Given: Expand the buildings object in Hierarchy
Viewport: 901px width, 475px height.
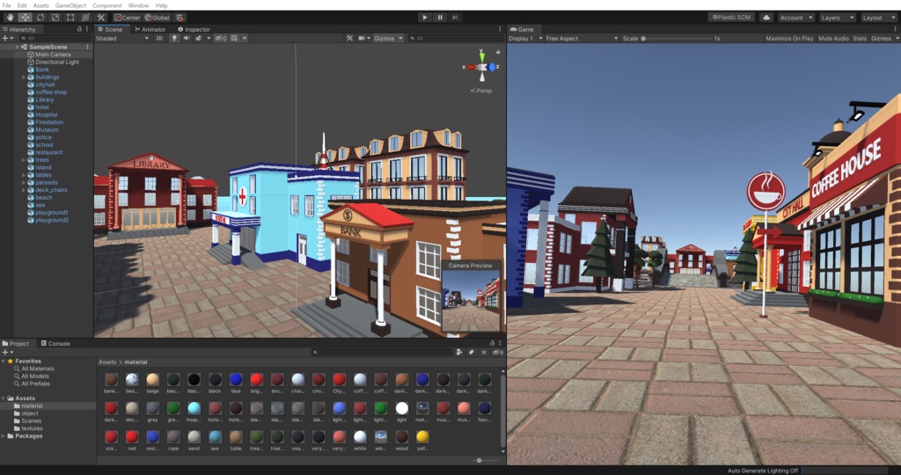Looking at the screenshot, I should click(24, 77).
